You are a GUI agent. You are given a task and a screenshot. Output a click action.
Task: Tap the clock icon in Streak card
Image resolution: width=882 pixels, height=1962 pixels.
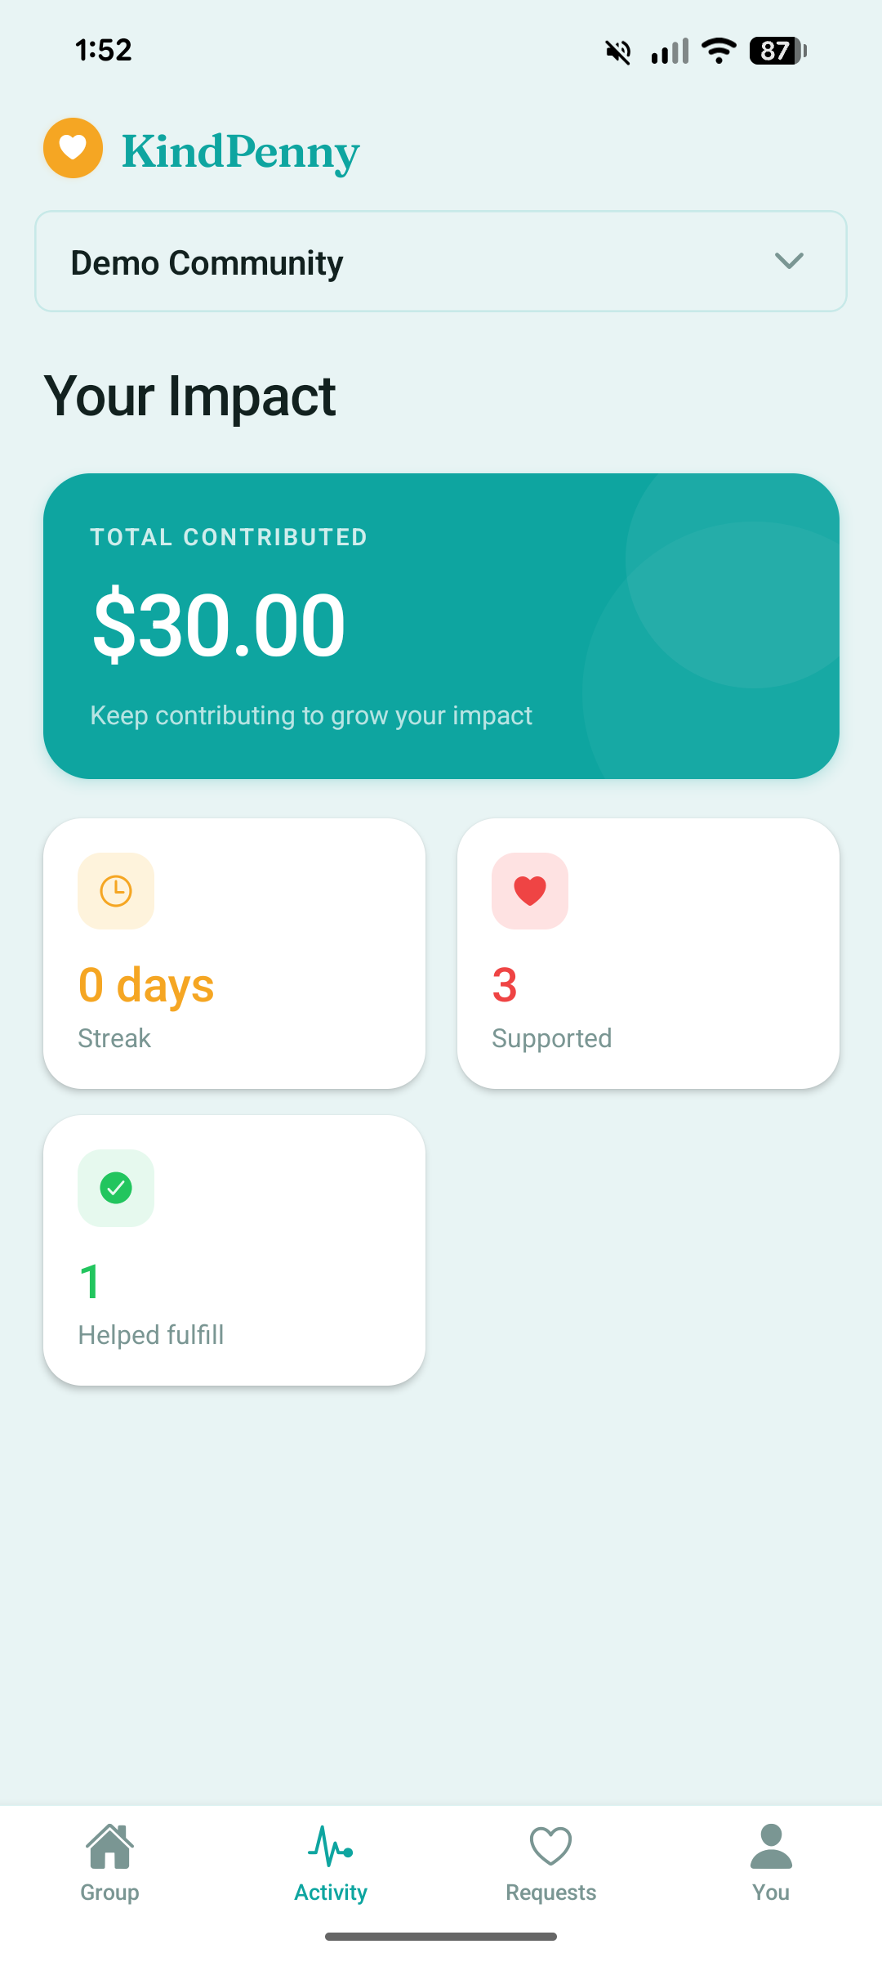[116, 890]
